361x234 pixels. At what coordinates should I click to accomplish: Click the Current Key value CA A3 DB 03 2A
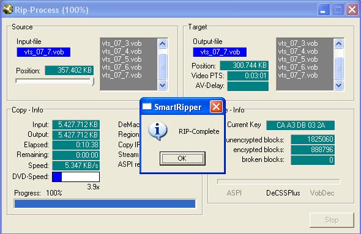coord(300,125)
